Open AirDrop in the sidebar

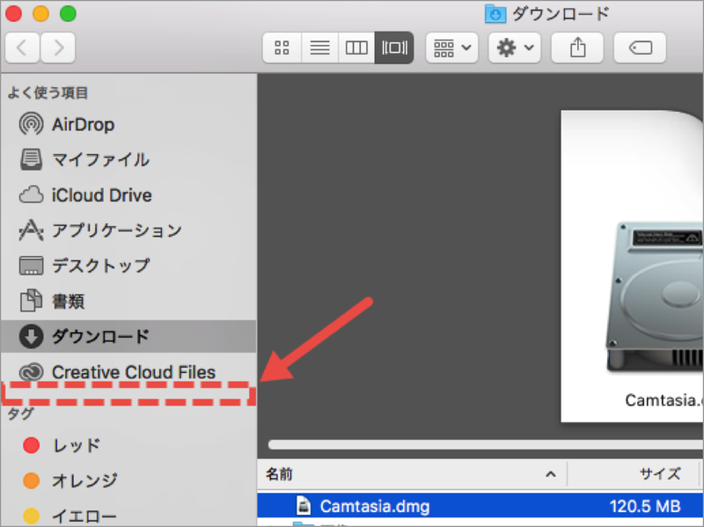pos(128,124)
